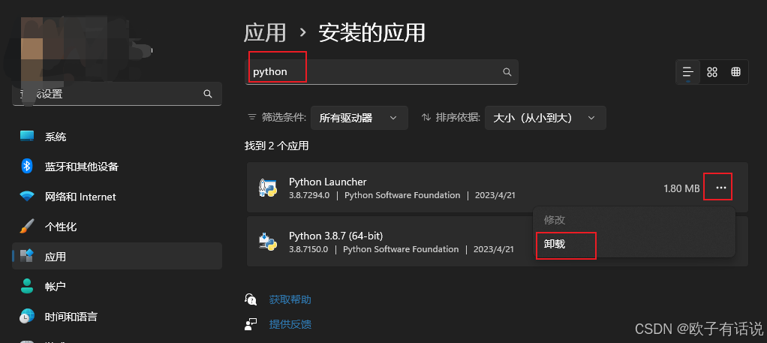The height and width of the screenshot is (343, 767).
Task: Click the 时间和语言 globe clock icon
Action: [27, 316]
